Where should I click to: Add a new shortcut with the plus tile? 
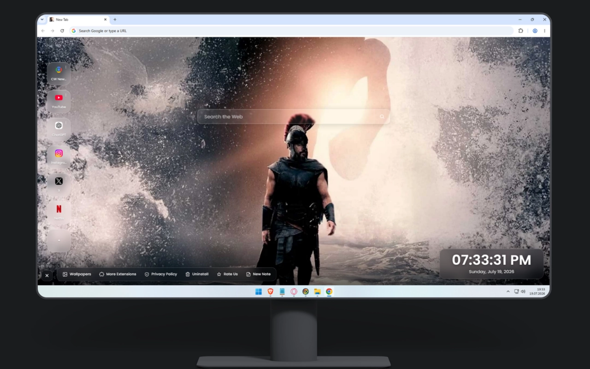pyautogui.click(x=59, y=240)
